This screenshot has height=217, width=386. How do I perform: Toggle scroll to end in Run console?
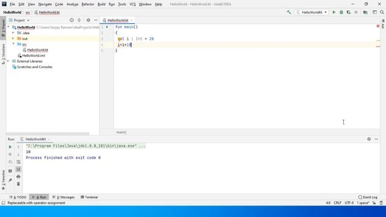(18, 169)
